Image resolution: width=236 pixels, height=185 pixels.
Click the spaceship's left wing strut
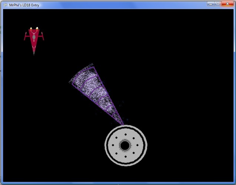(x=26, y=36)
